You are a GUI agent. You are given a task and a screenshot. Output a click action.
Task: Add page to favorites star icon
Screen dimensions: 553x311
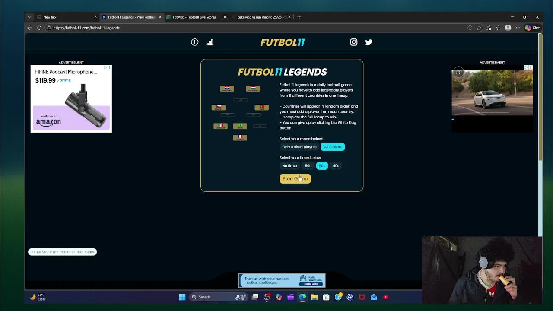(x=479, y=28)
